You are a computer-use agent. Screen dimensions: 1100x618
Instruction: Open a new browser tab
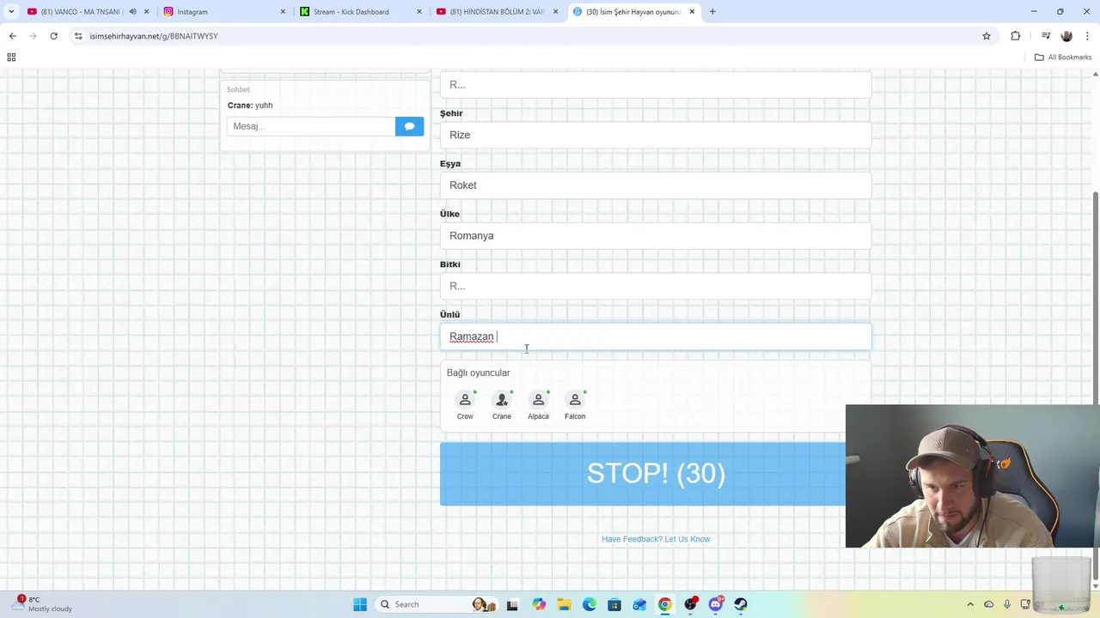coord(712,12)
